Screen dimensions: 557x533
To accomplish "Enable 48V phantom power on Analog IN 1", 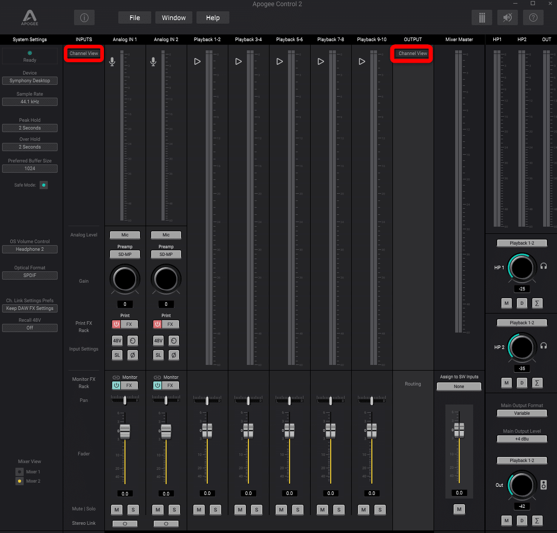I will pyautogui.click(x=117, y=340).
